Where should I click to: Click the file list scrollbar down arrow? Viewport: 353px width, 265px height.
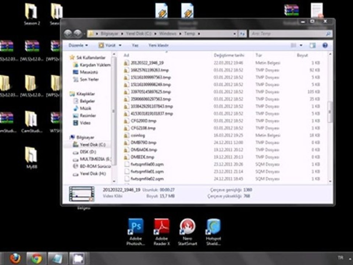coord(330,181)
